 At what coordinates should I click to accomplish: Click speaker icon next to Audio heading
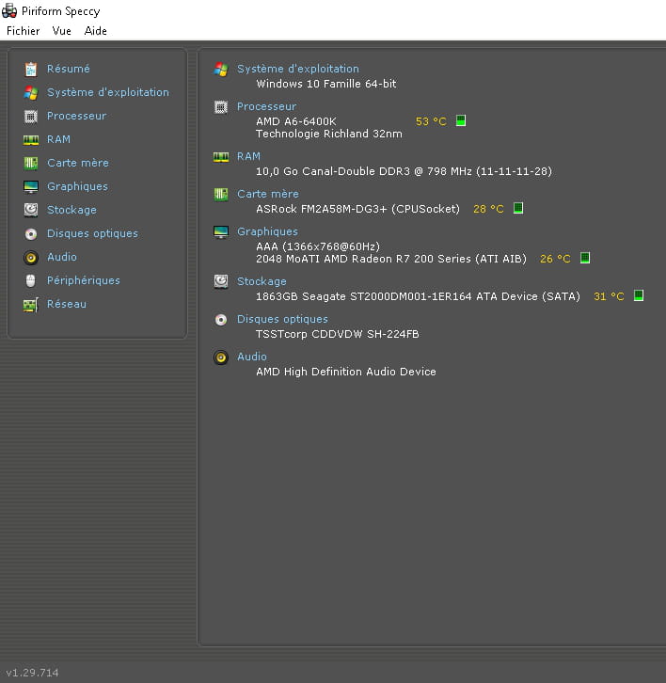[221, 357]
